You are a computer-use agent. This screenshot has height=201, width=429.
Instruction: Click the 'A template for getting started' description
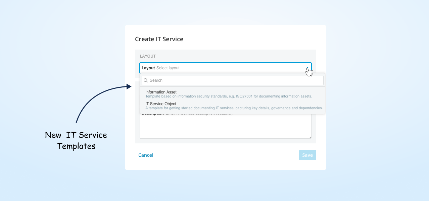pyautogui.click(x=234, y=108)
